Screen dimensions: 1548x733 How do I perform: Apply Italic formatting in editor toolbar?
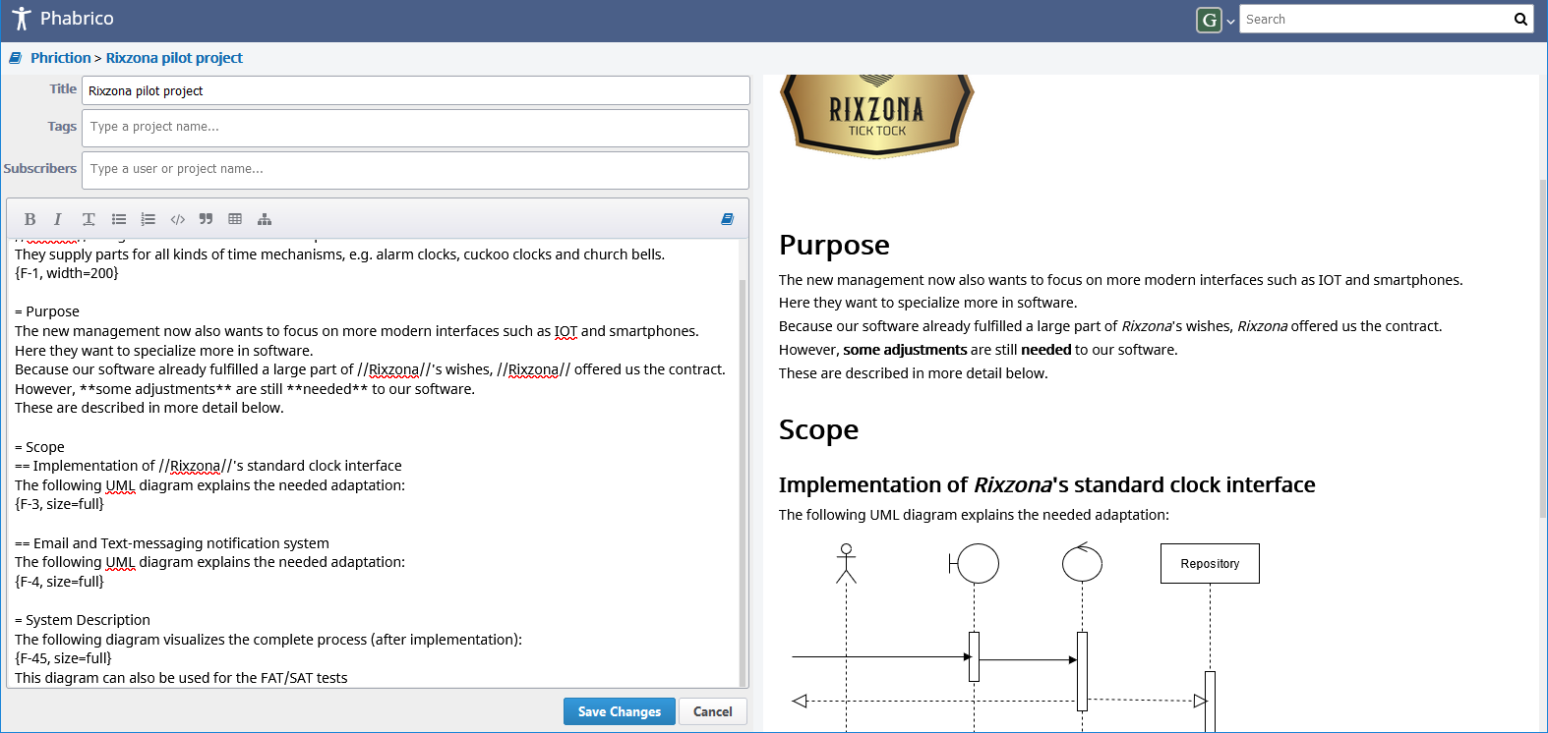pos(57,219)
